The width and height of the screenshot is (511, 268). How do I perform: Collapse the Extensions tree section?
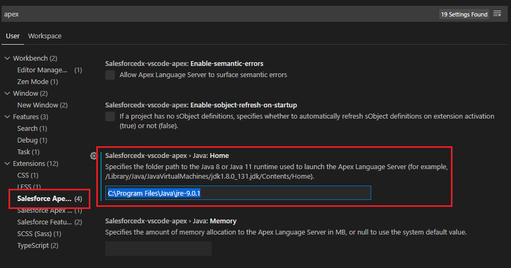pyautogui.click(x=7, y=164)
